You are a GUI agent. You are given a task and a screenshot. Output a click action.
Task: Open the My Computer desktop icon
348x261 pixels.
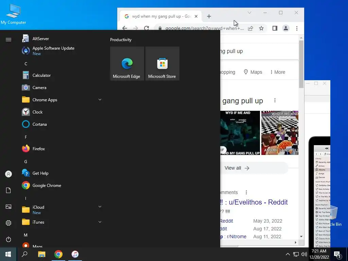point(13,14)
